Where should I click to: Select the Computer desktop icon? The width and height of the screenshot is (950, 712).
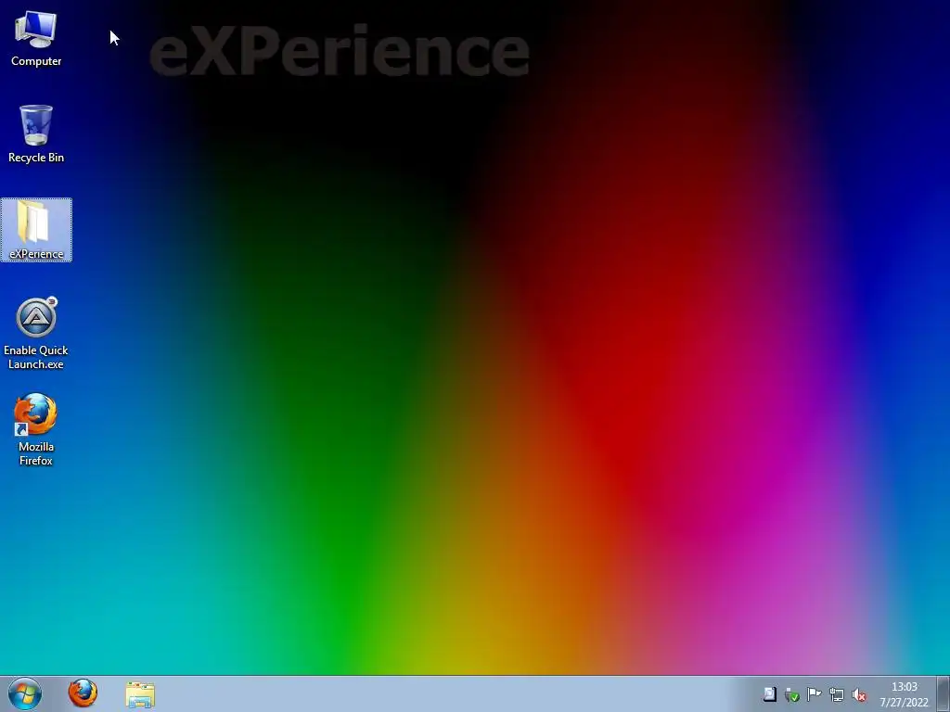point(36,38)
